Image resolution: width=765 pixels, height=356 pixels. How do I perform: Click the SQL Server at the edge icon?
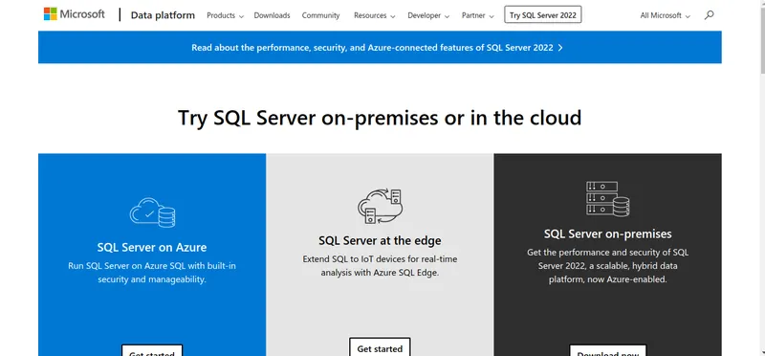click(380, 207)
